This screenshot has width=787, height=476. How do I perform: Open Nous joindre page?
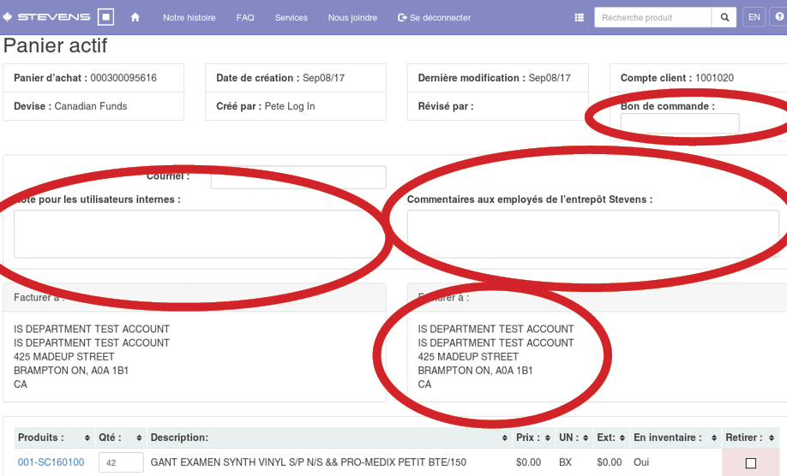[x=352, y=17]
